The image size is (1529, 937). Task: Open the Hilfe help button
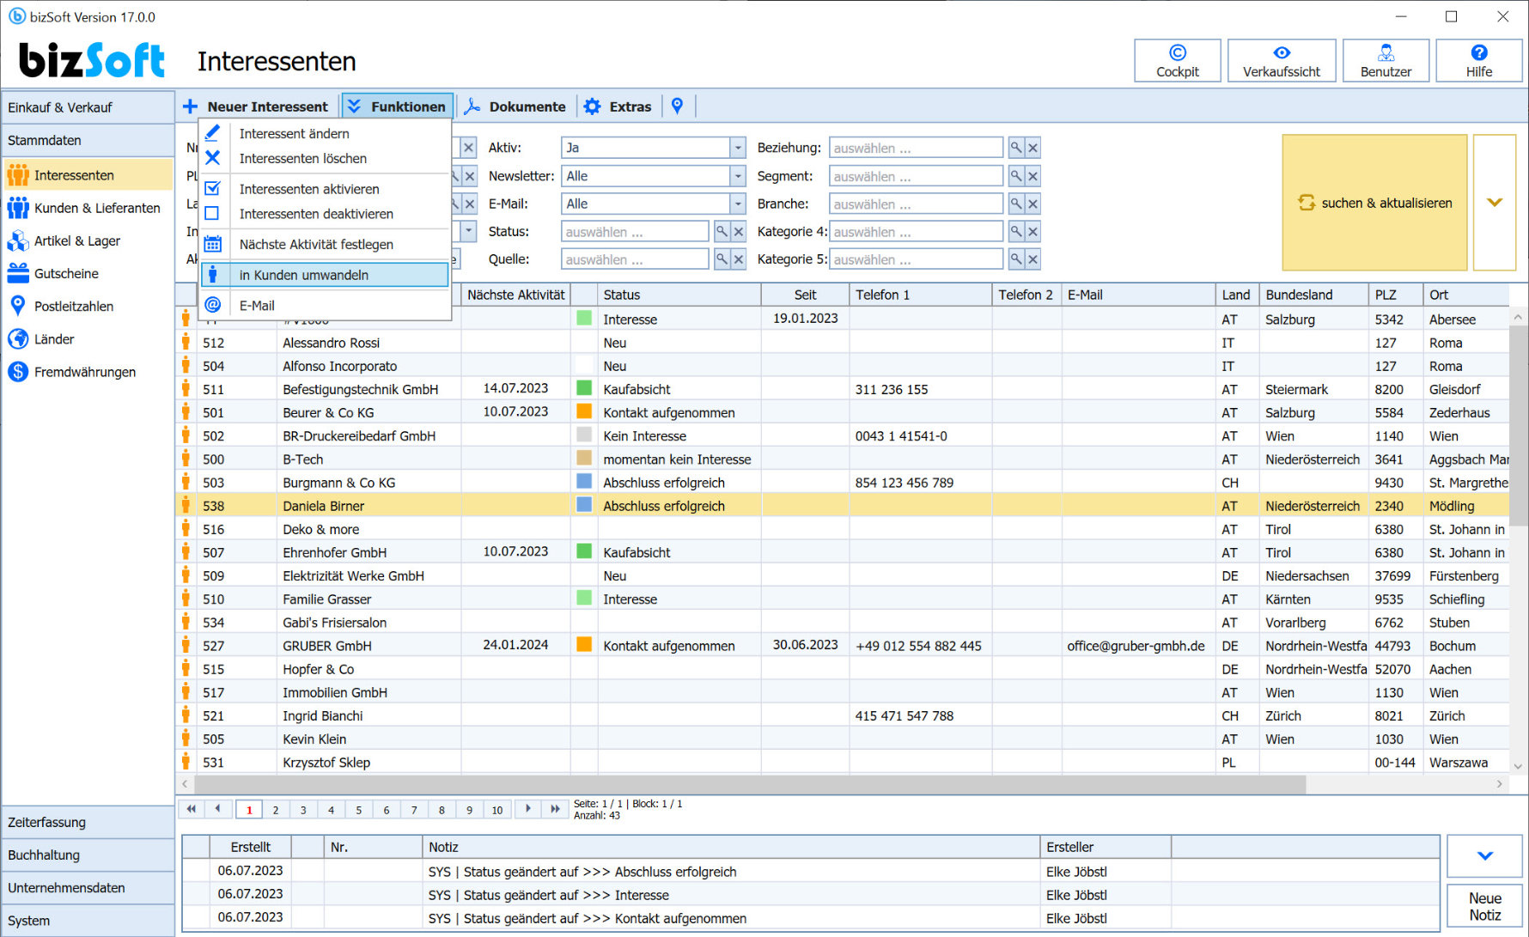(1478, 61)
